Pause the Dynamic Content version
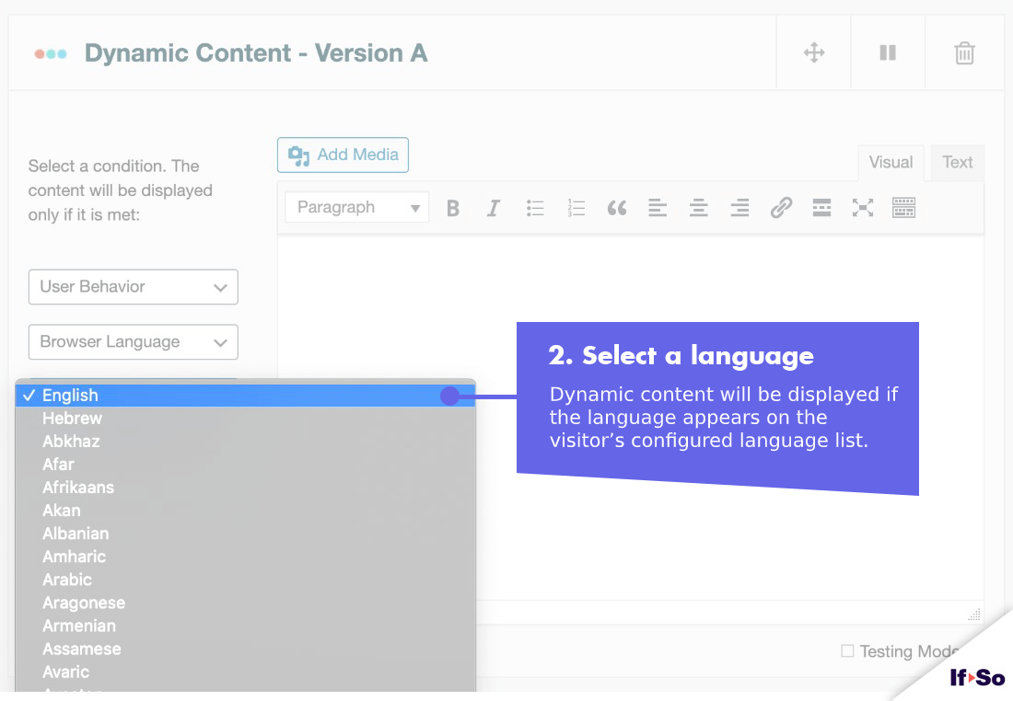 pyautogui.click(x=887, y=52)
